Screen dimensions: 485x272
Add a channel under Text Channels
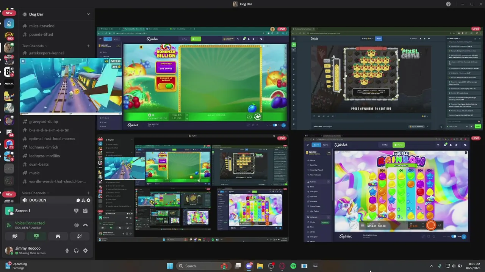[88, 46]
